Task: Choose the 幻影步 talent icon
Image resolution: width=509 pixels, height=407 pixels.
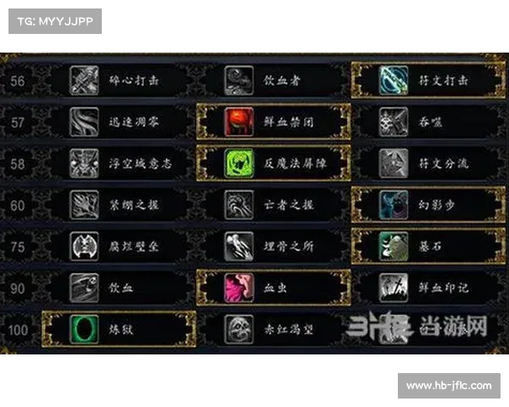Action: 394,205
